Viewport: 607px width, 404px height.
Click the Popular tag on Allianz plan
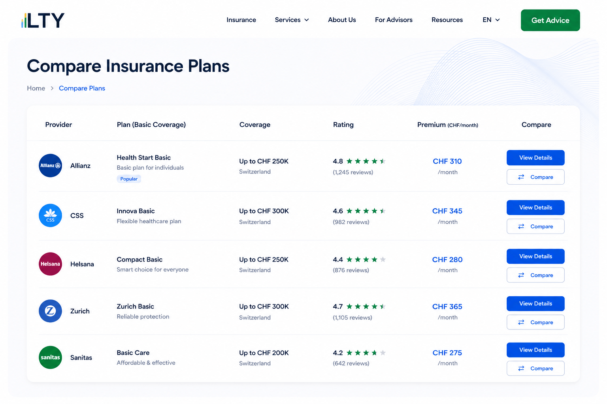point(129,179)
